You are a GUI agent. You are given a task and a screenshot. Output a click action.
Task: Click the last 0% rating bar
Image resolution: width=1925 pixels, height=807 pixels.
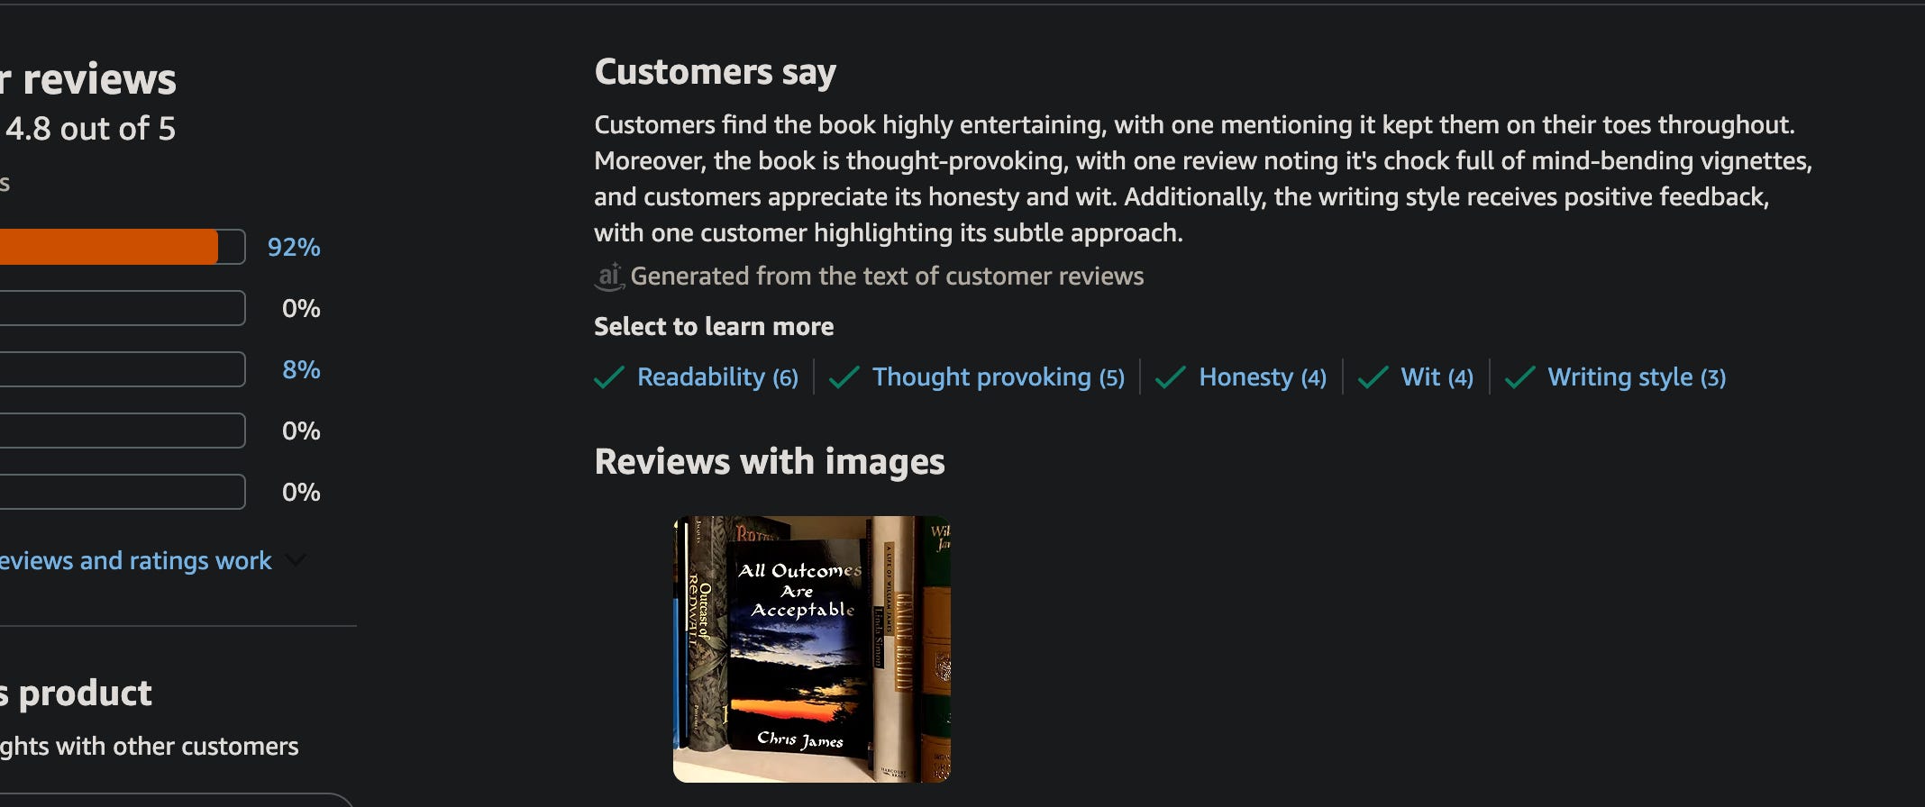(123, 492)
